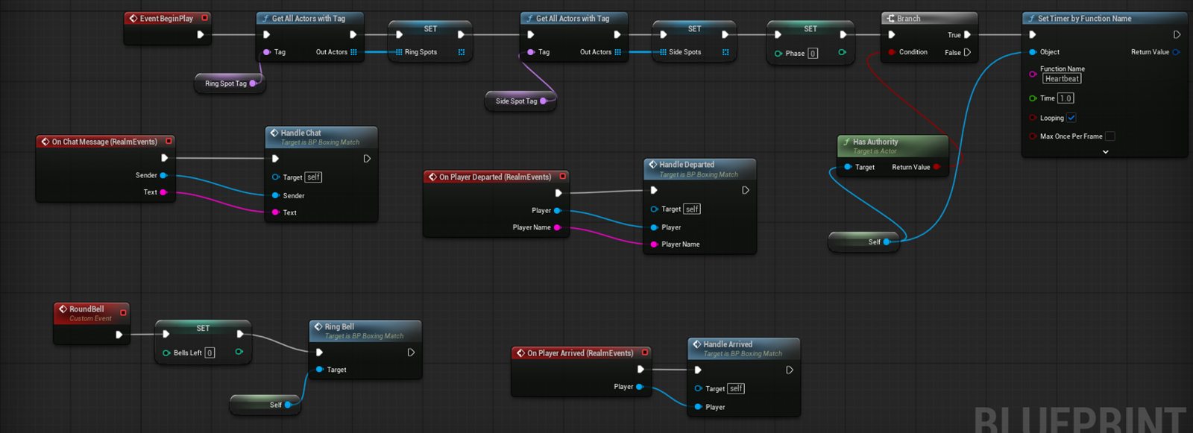This screenshot has height=433, width=1193.
Task: Click Handle Chat Text input pin
Action: [x=275, y=212]
